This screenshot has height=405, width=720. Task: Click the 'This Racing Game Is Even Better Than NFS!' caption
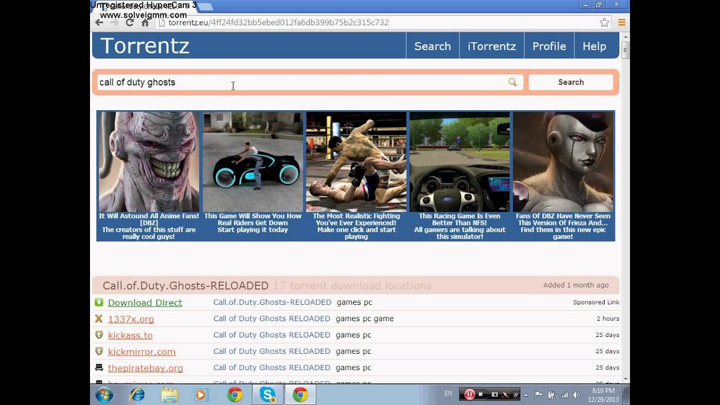(x=460, y=219)
